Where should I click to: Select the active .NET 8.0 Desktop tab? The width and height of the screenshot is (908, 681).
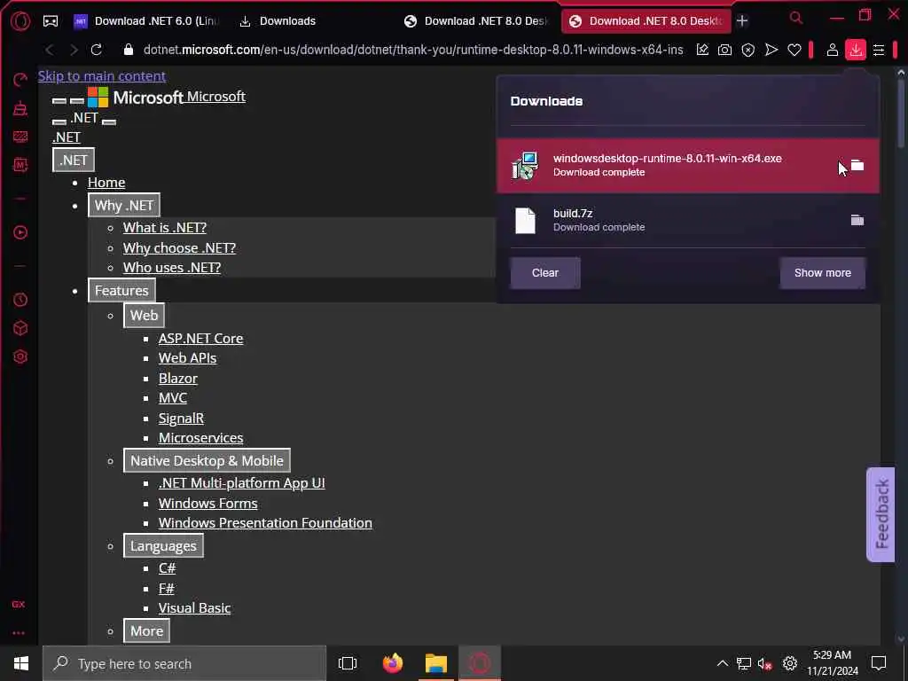[646, 21]
